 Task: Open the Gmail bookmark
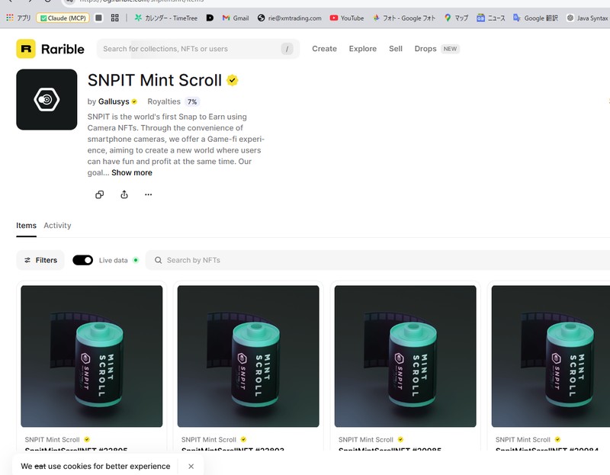point(236,18)
